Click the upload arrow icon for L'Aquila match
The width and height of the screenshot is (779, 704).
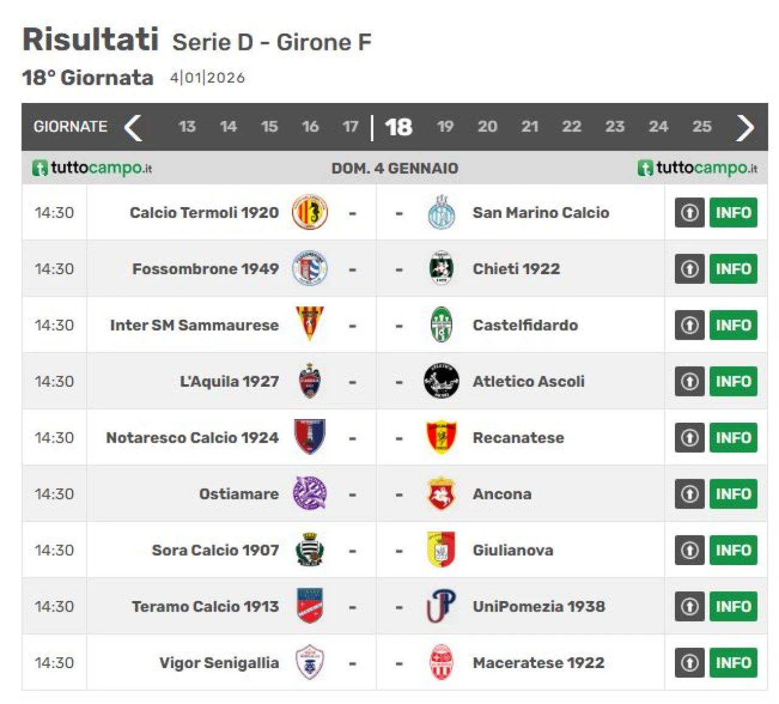point(690,381)
